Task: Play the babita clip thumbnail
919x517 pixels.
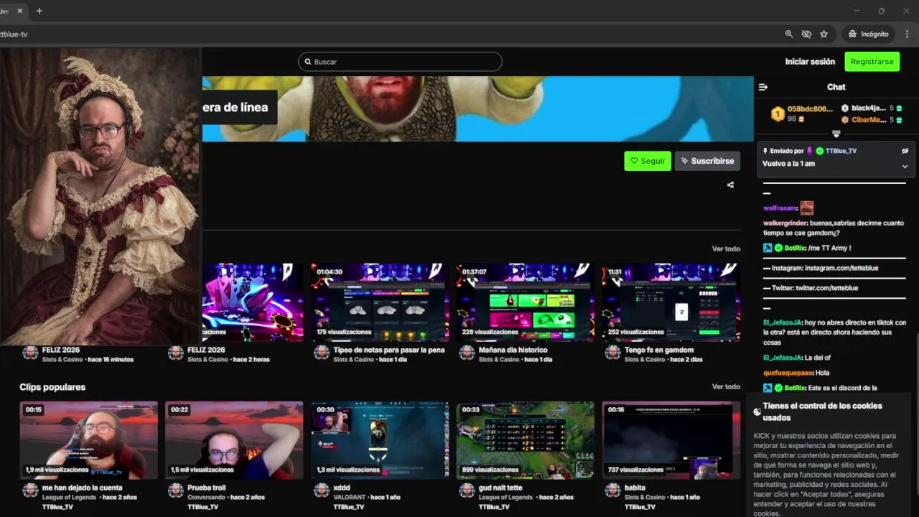Action: click(x=671, y=440)
